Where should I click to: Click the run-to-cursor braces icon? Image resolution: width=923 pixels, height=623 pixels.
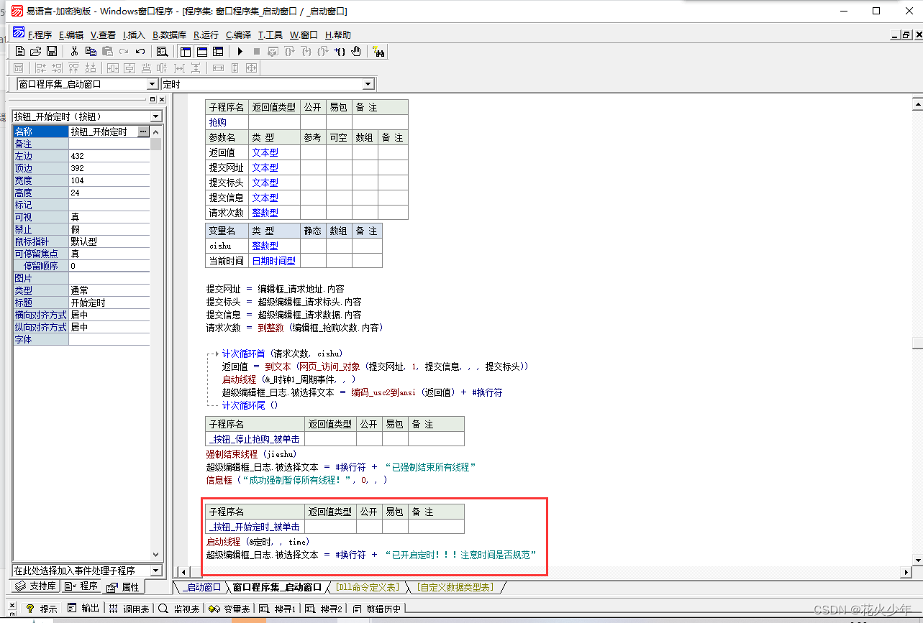click(340, 51)
